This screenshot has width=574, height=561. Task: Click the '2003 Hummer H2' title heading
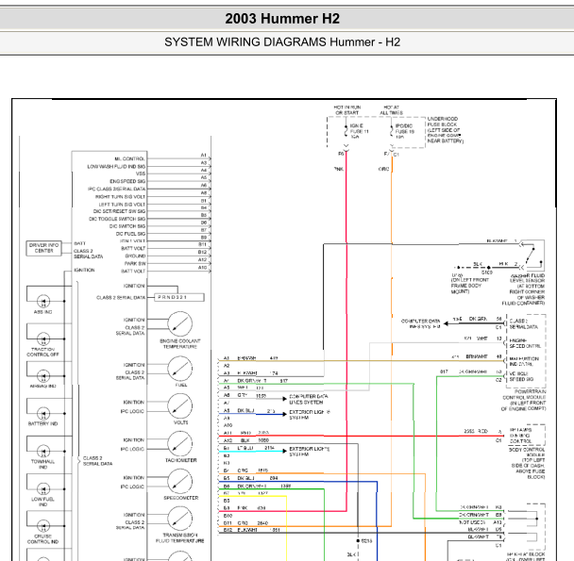(x=282, y=19)
